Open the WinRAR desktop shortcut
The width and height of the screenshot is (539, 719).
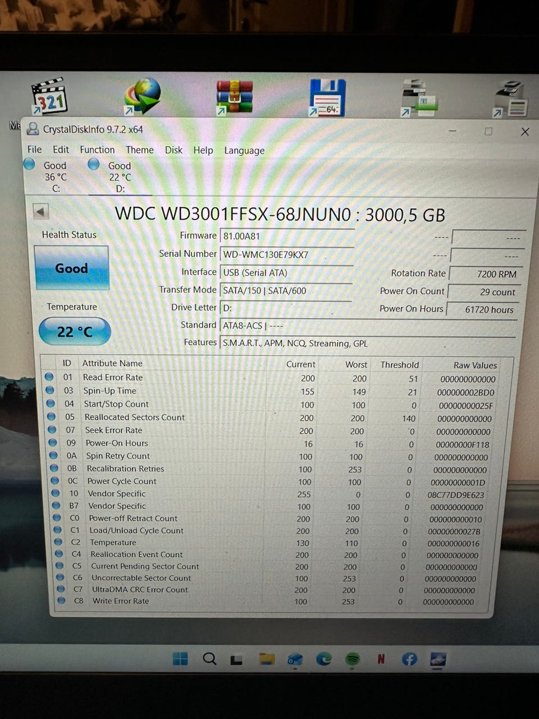(235, 97)
